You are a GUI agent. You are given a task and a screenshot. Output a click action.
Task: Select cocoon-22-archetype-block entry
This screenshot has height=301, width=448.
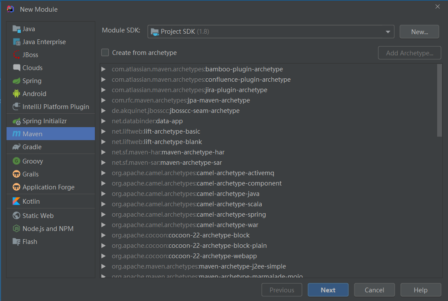tap(181, 235)
